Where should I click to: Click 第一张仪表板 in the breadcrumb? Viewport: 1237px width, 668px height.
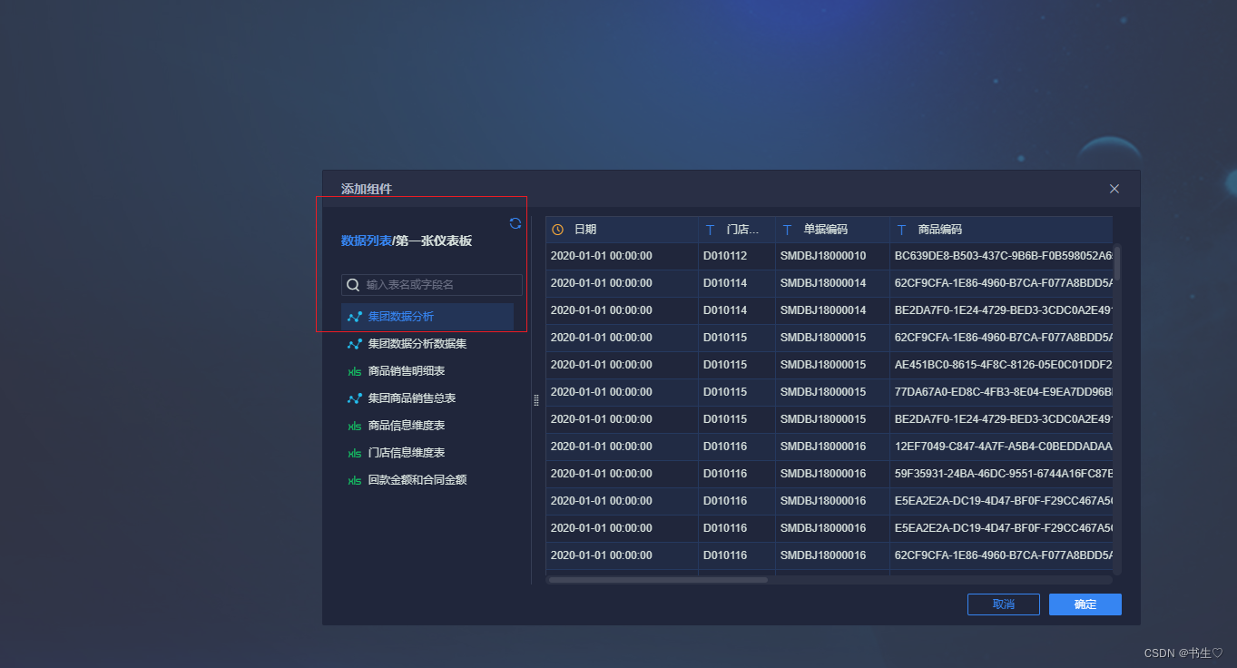[x=434, y=241]
